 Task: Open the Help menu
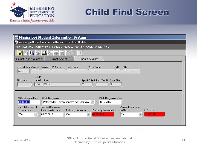click(x=106, y=47)
